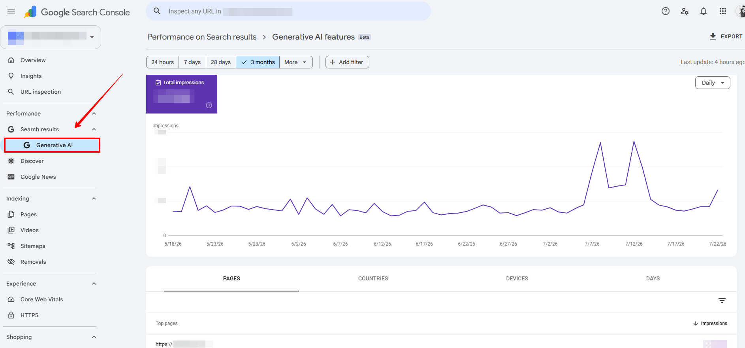
Task: Click the Discover asterisk icon
Action: (11, 161)
